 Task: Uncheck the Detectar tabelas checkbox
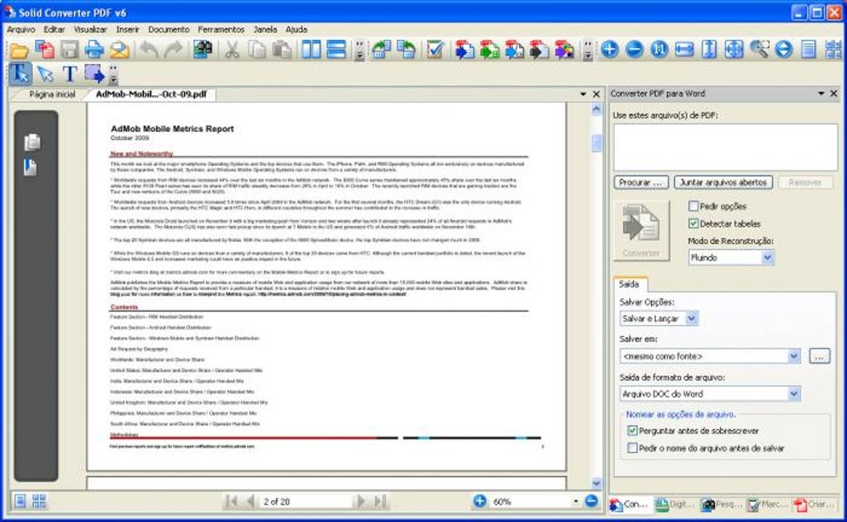tap(693, 223)
